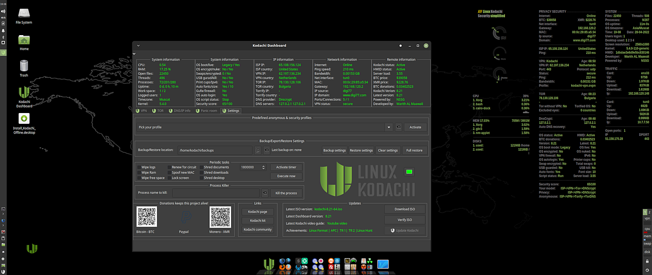Click the volume speaker icon in the left panel
Viewport: 652px width, 275px height.
(3, 11)
